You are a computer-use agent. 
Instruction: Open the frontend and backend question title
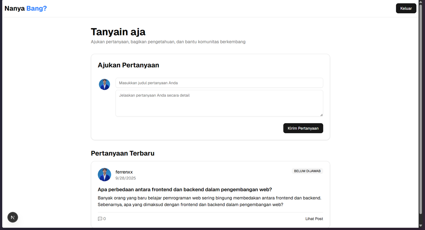[185, 190]
